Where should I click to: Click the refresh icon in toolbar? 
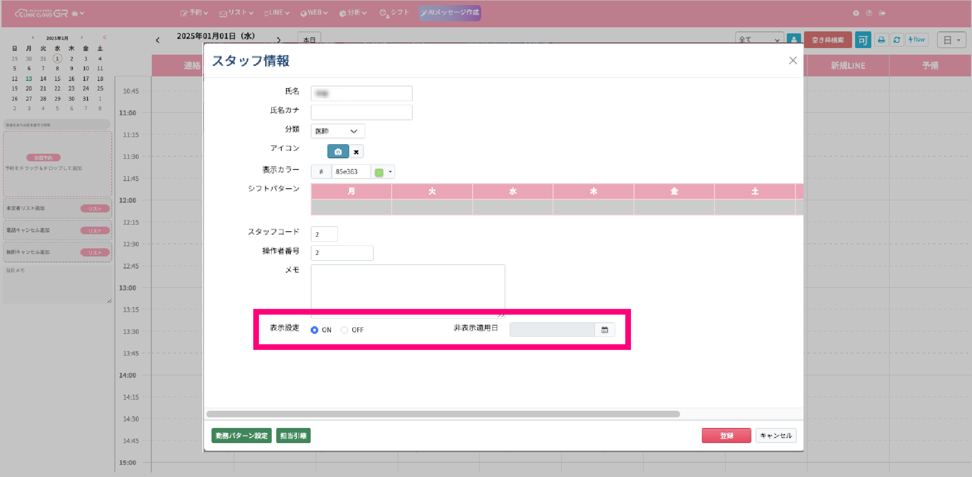tap(897, 40)
